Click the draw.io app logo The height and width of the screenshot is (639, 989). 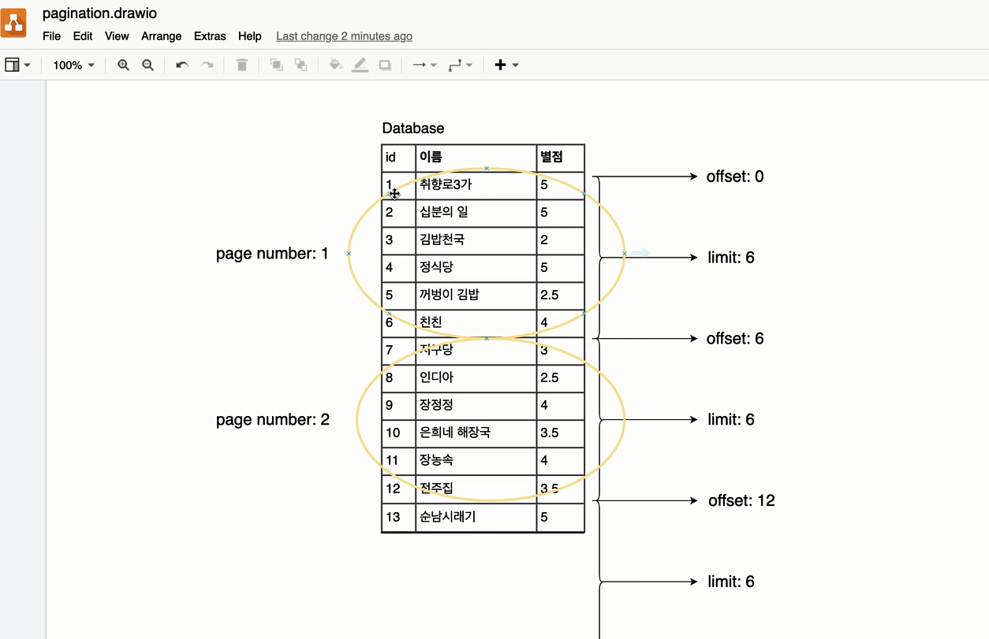tap(14, 23)
